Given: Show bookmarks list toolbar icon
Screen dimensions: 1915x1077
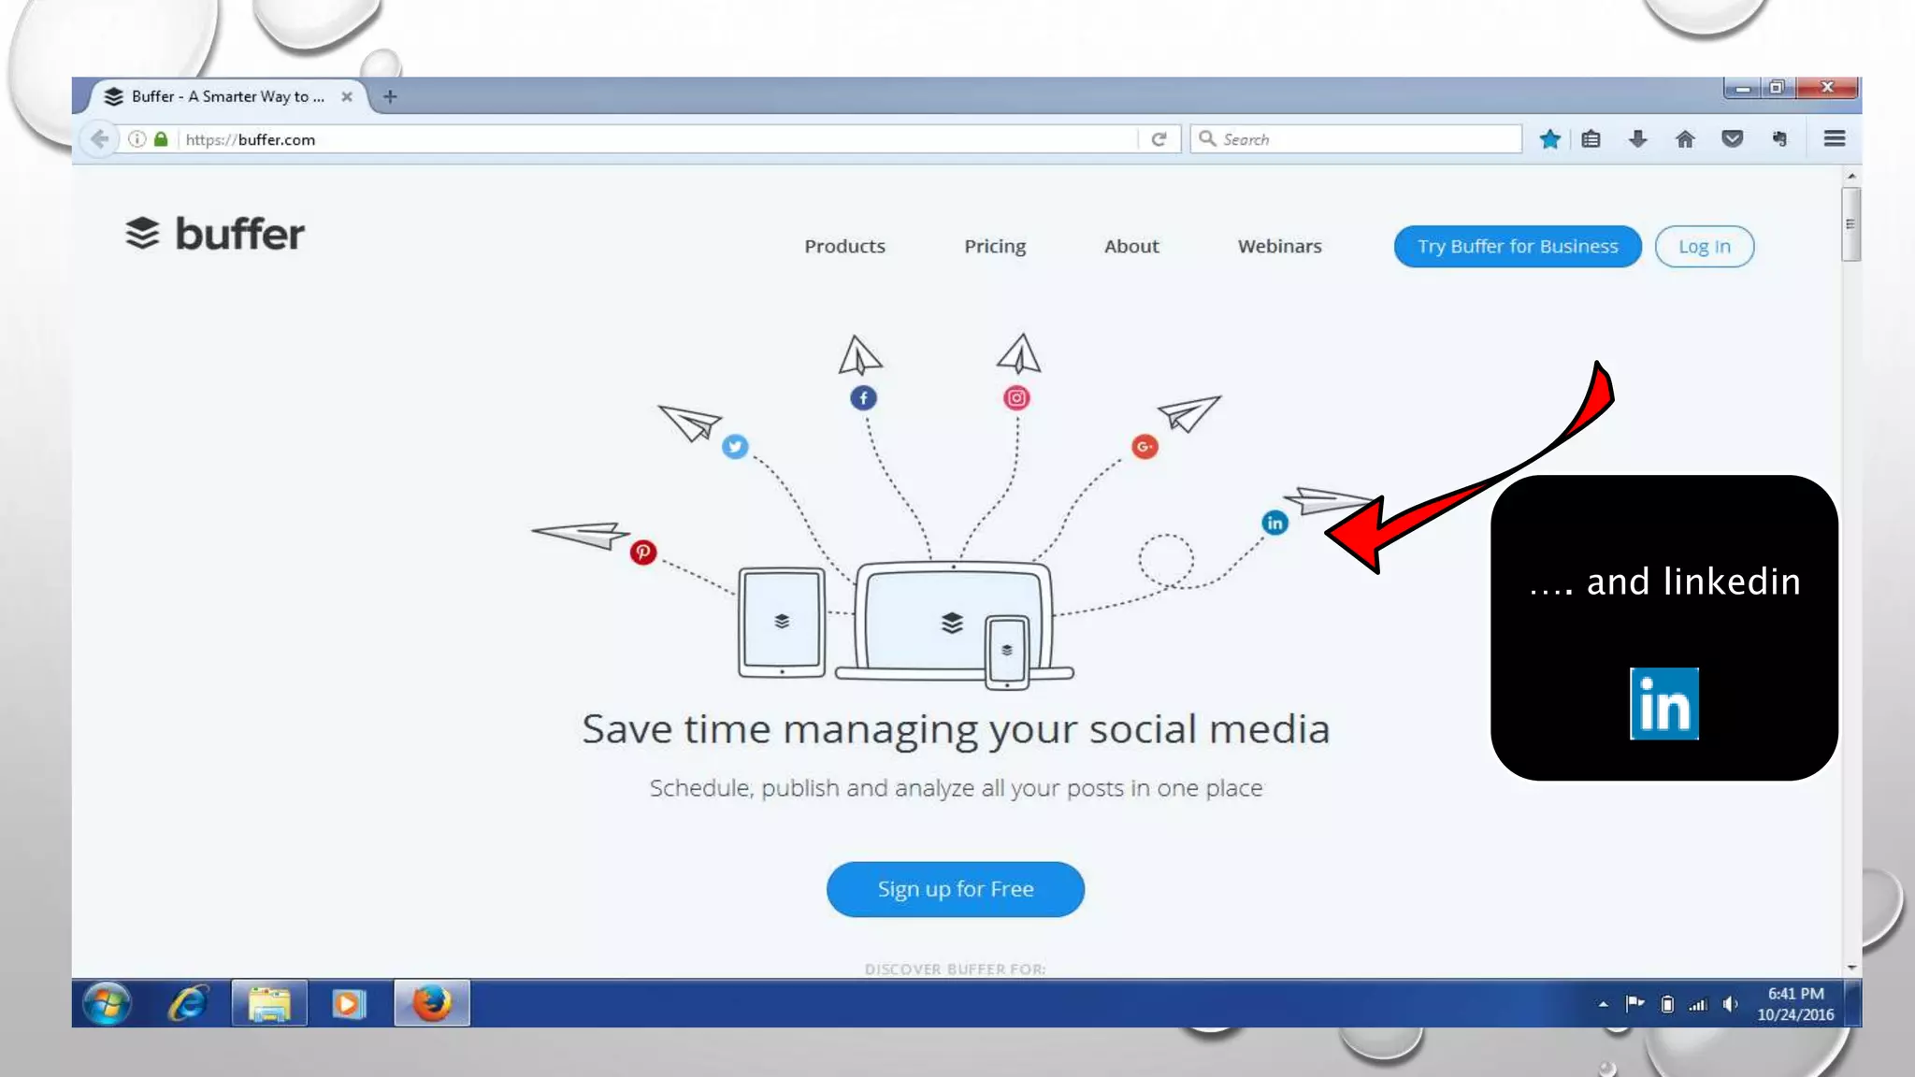Looking at the screenshot, I should point(1591,139).
